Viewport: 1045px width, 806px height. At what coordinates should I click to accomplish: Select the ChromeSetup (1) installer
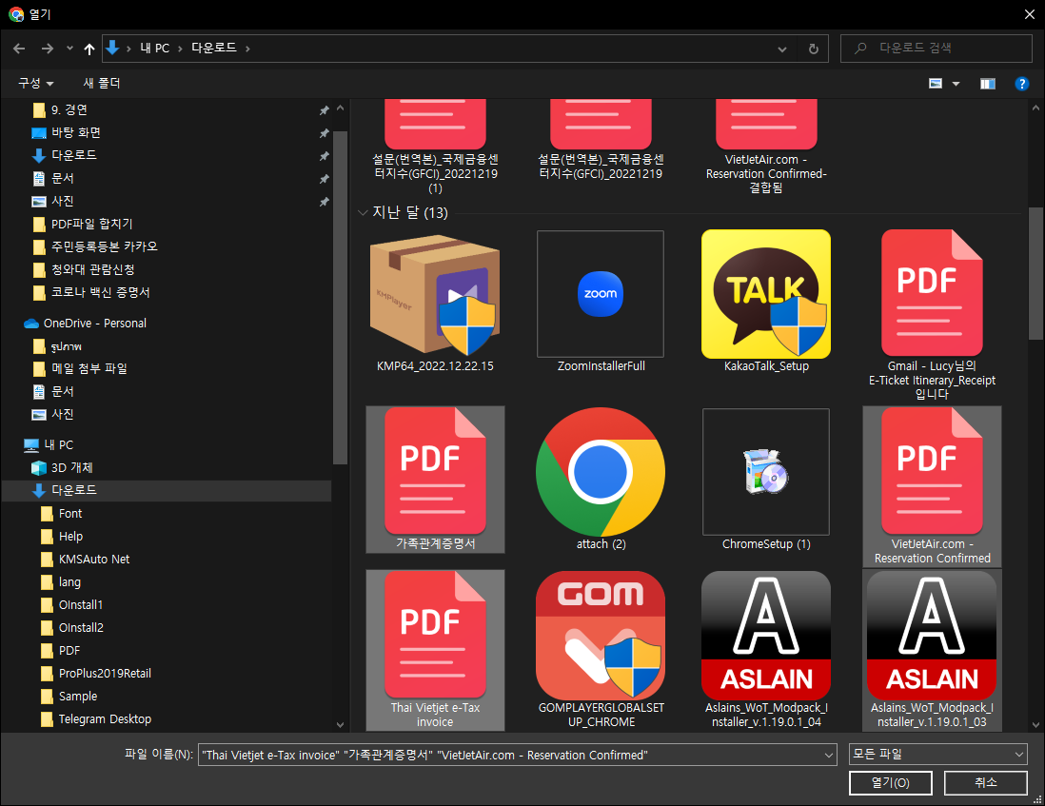pyautogui.click(x=766, y=480)
